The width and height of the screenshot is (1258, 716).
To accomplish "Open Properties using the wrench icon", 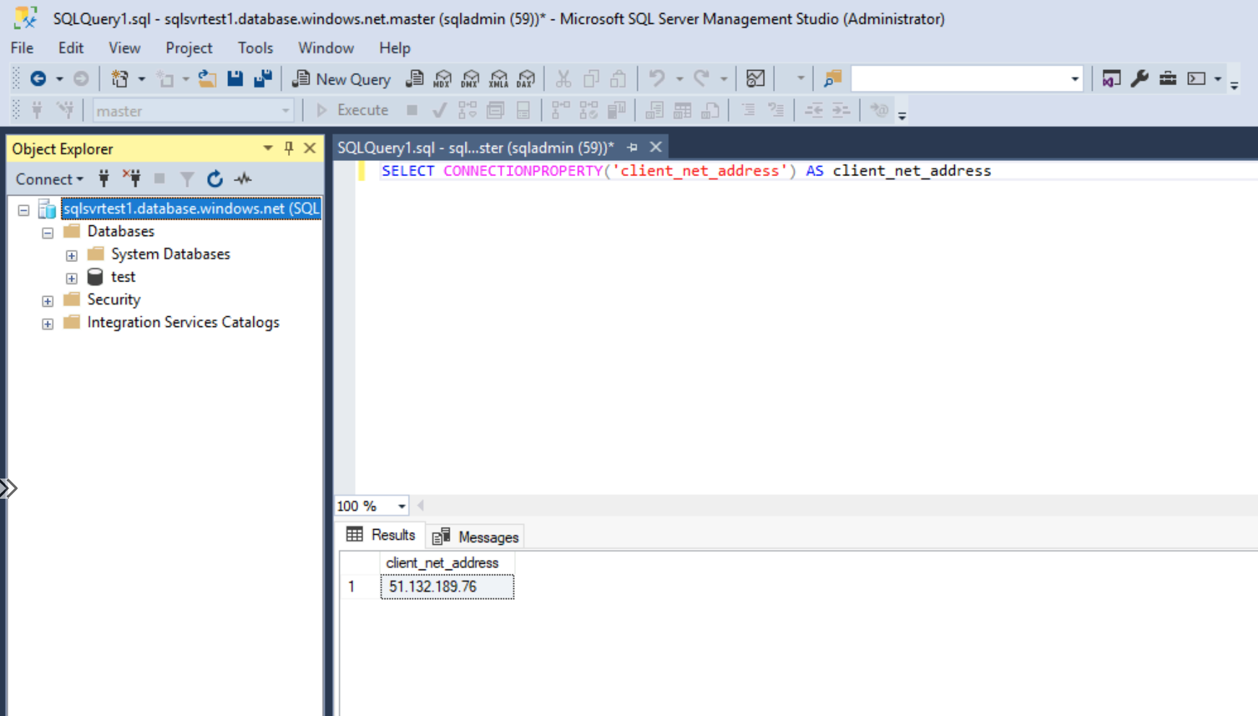I will [x=1140, y=79].
